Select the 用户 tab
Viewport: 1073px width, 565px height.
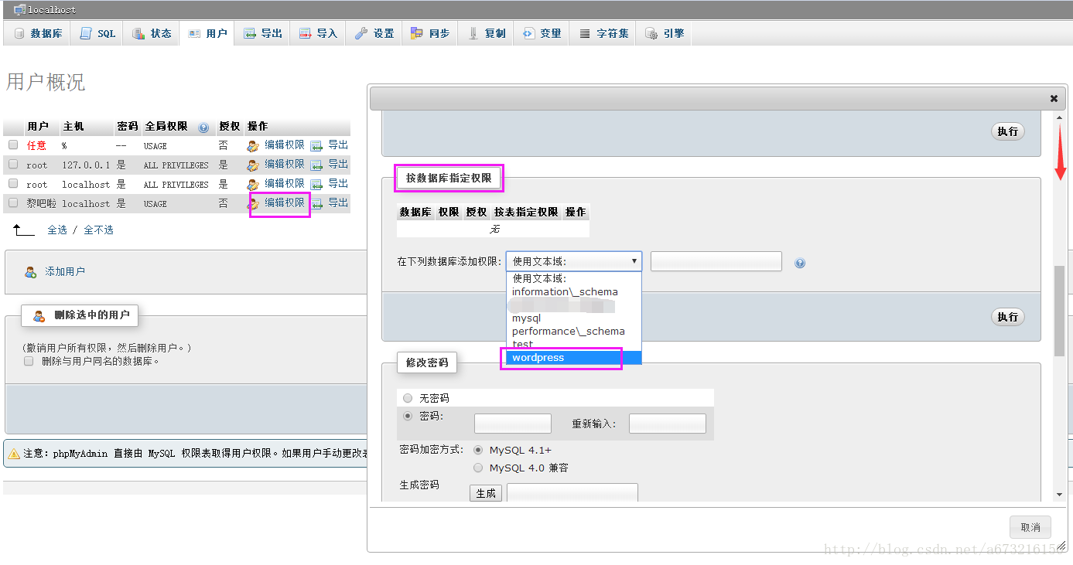tap(207, 33)
